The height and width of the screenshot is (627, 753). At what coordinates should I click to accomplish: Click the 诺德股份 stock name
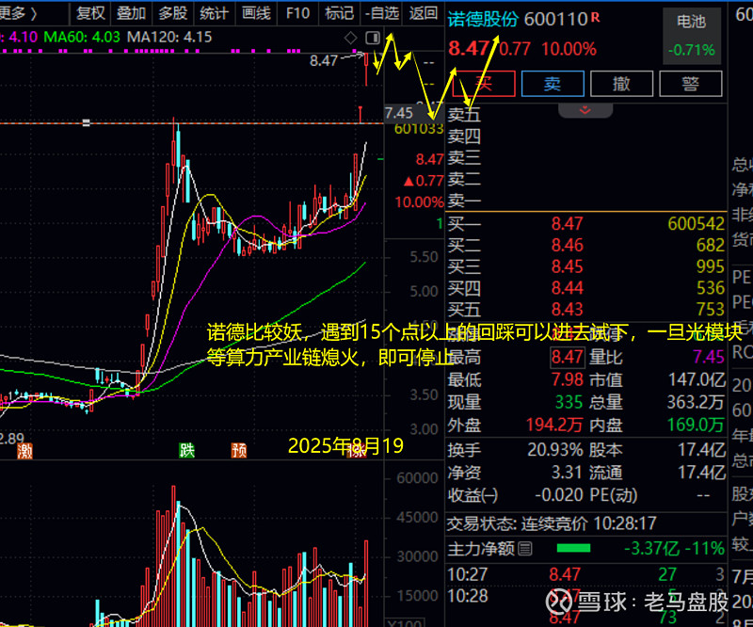pyautogui.click(x=483, y=19)
